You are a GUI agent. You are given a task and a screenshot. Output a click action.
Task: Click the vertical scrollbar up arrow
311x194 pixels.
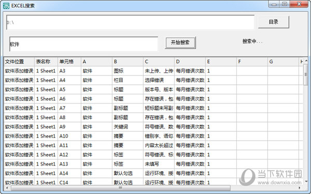306,61
